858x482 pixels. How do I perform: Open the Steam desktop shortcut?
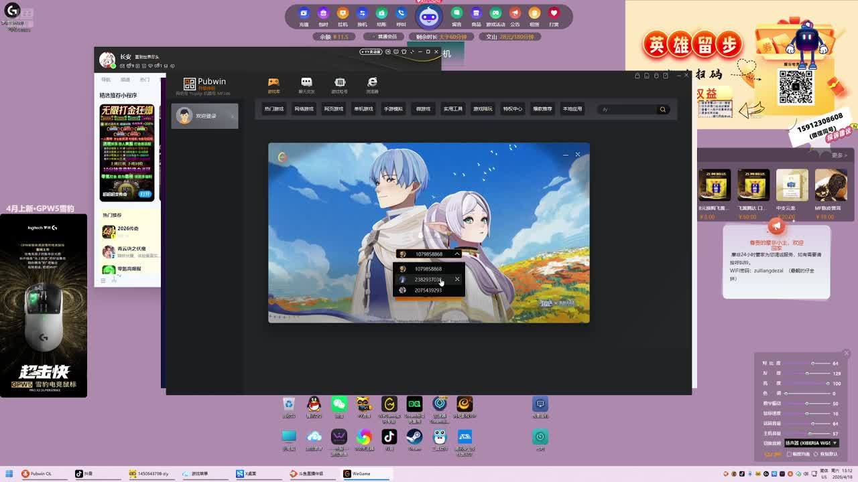click(414, 438)
